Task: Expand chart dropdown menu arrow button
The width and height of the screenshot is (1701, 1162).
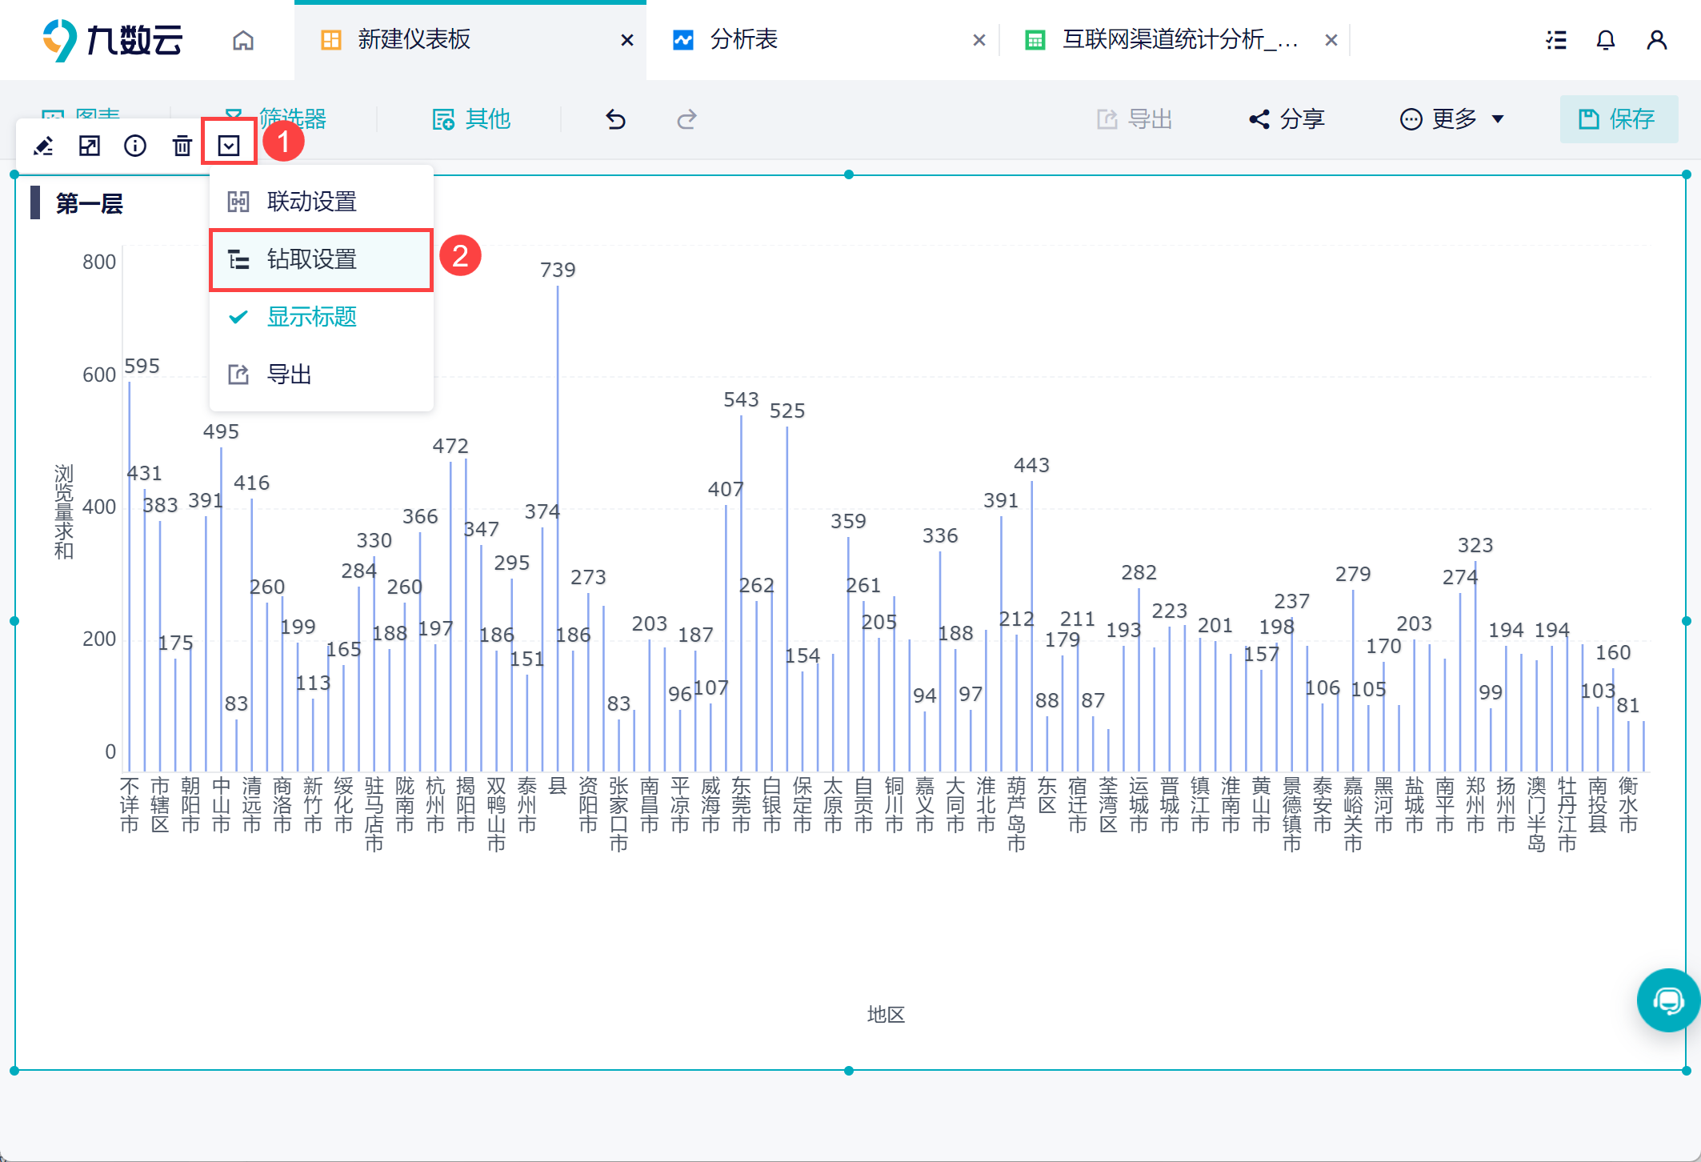Action: (x=229, y=146)
